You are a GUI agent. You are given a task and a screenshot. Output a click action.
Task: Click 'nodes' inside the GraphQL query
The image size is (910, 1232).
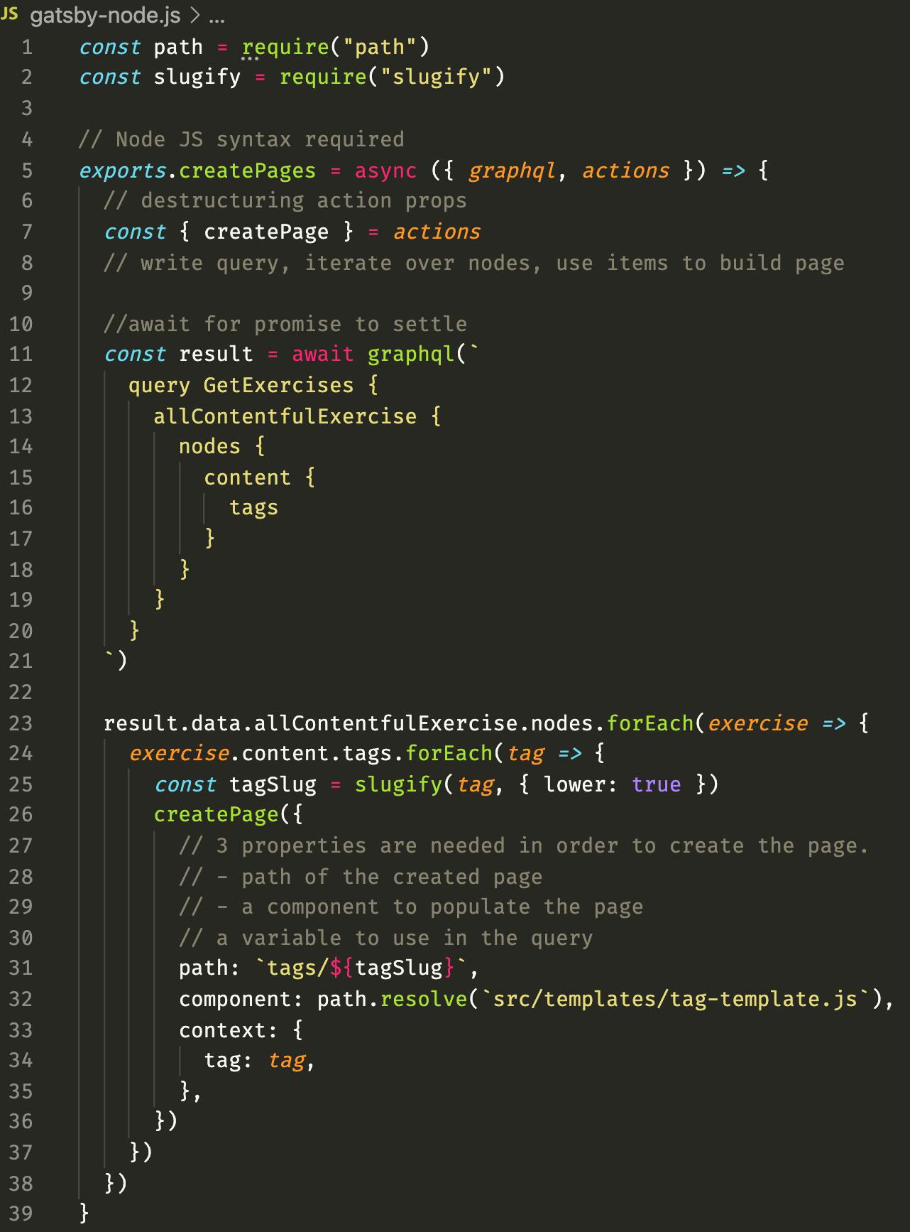pyautogui.click(x=209, y=446)
